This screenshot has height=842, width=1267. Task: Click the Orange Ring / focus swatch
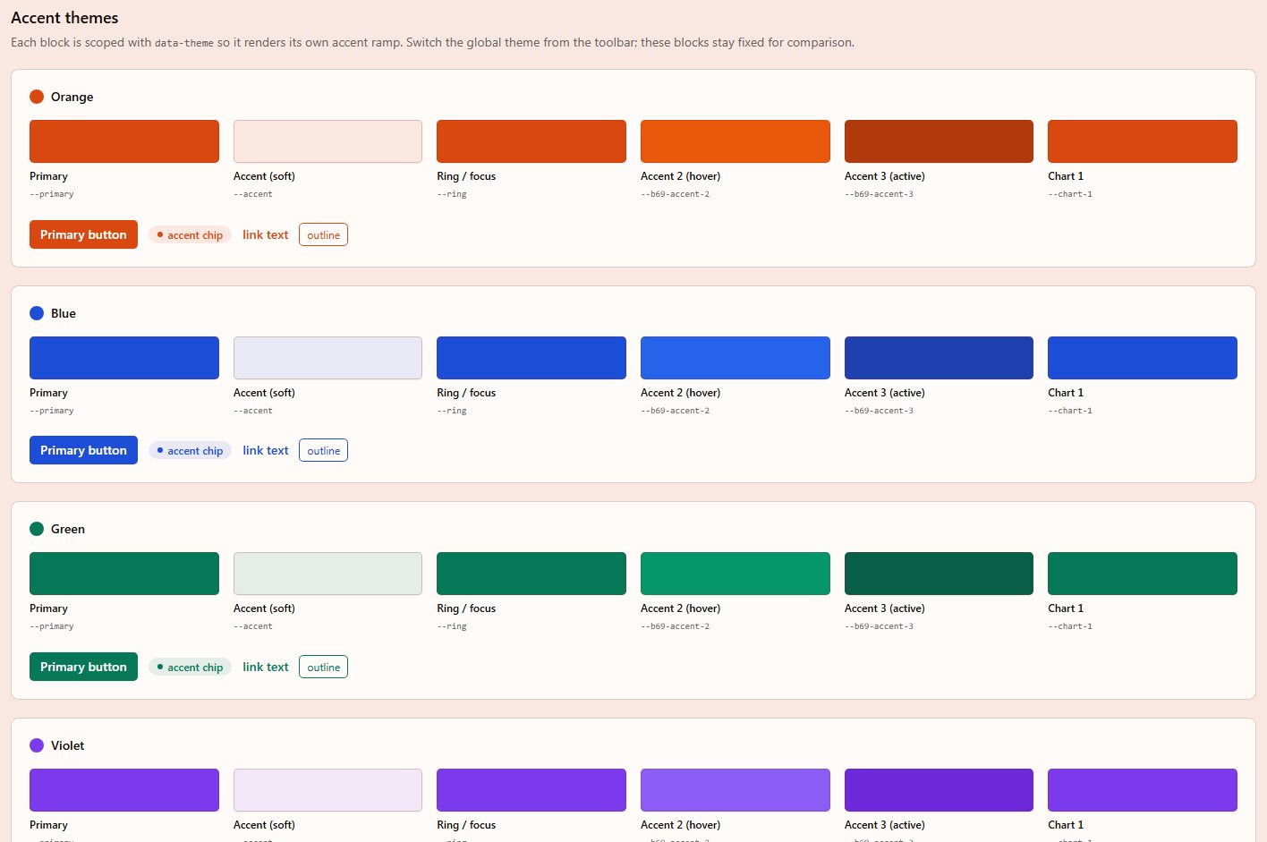[531, 141]
